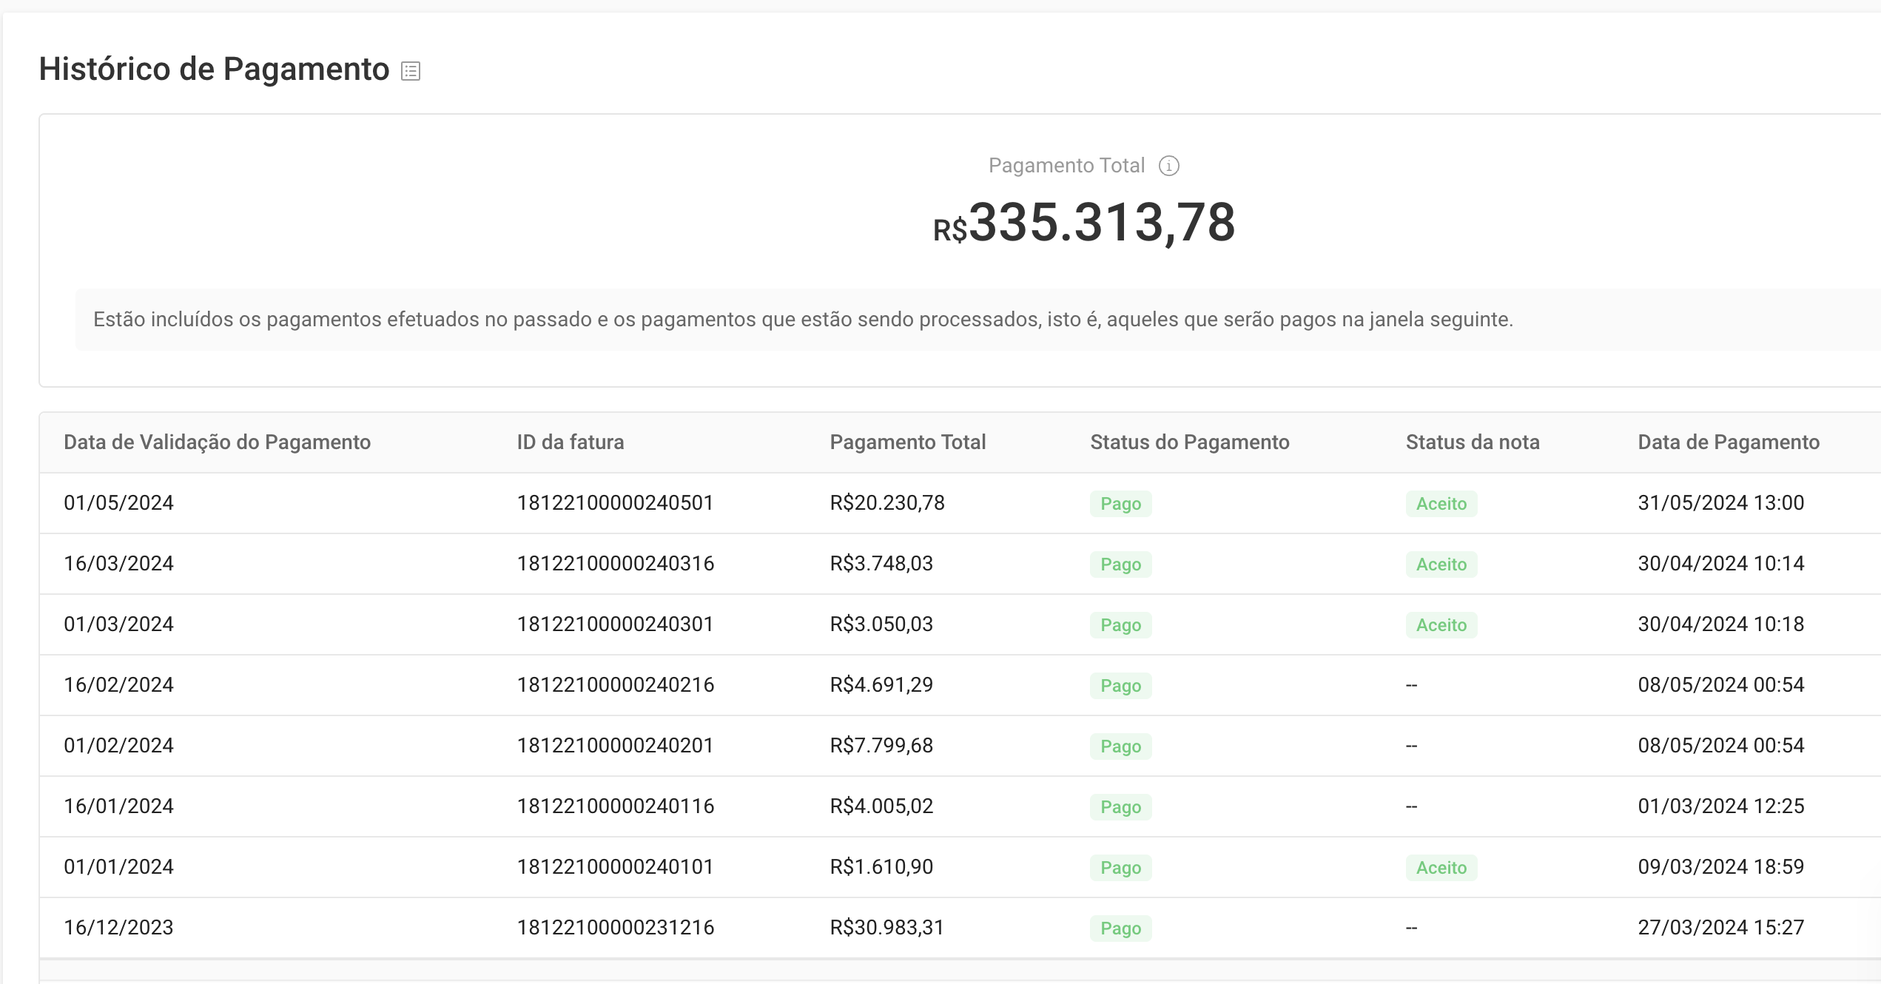Click the Aceito badge for 16/03/2024 row

(x=1441, y=565)
